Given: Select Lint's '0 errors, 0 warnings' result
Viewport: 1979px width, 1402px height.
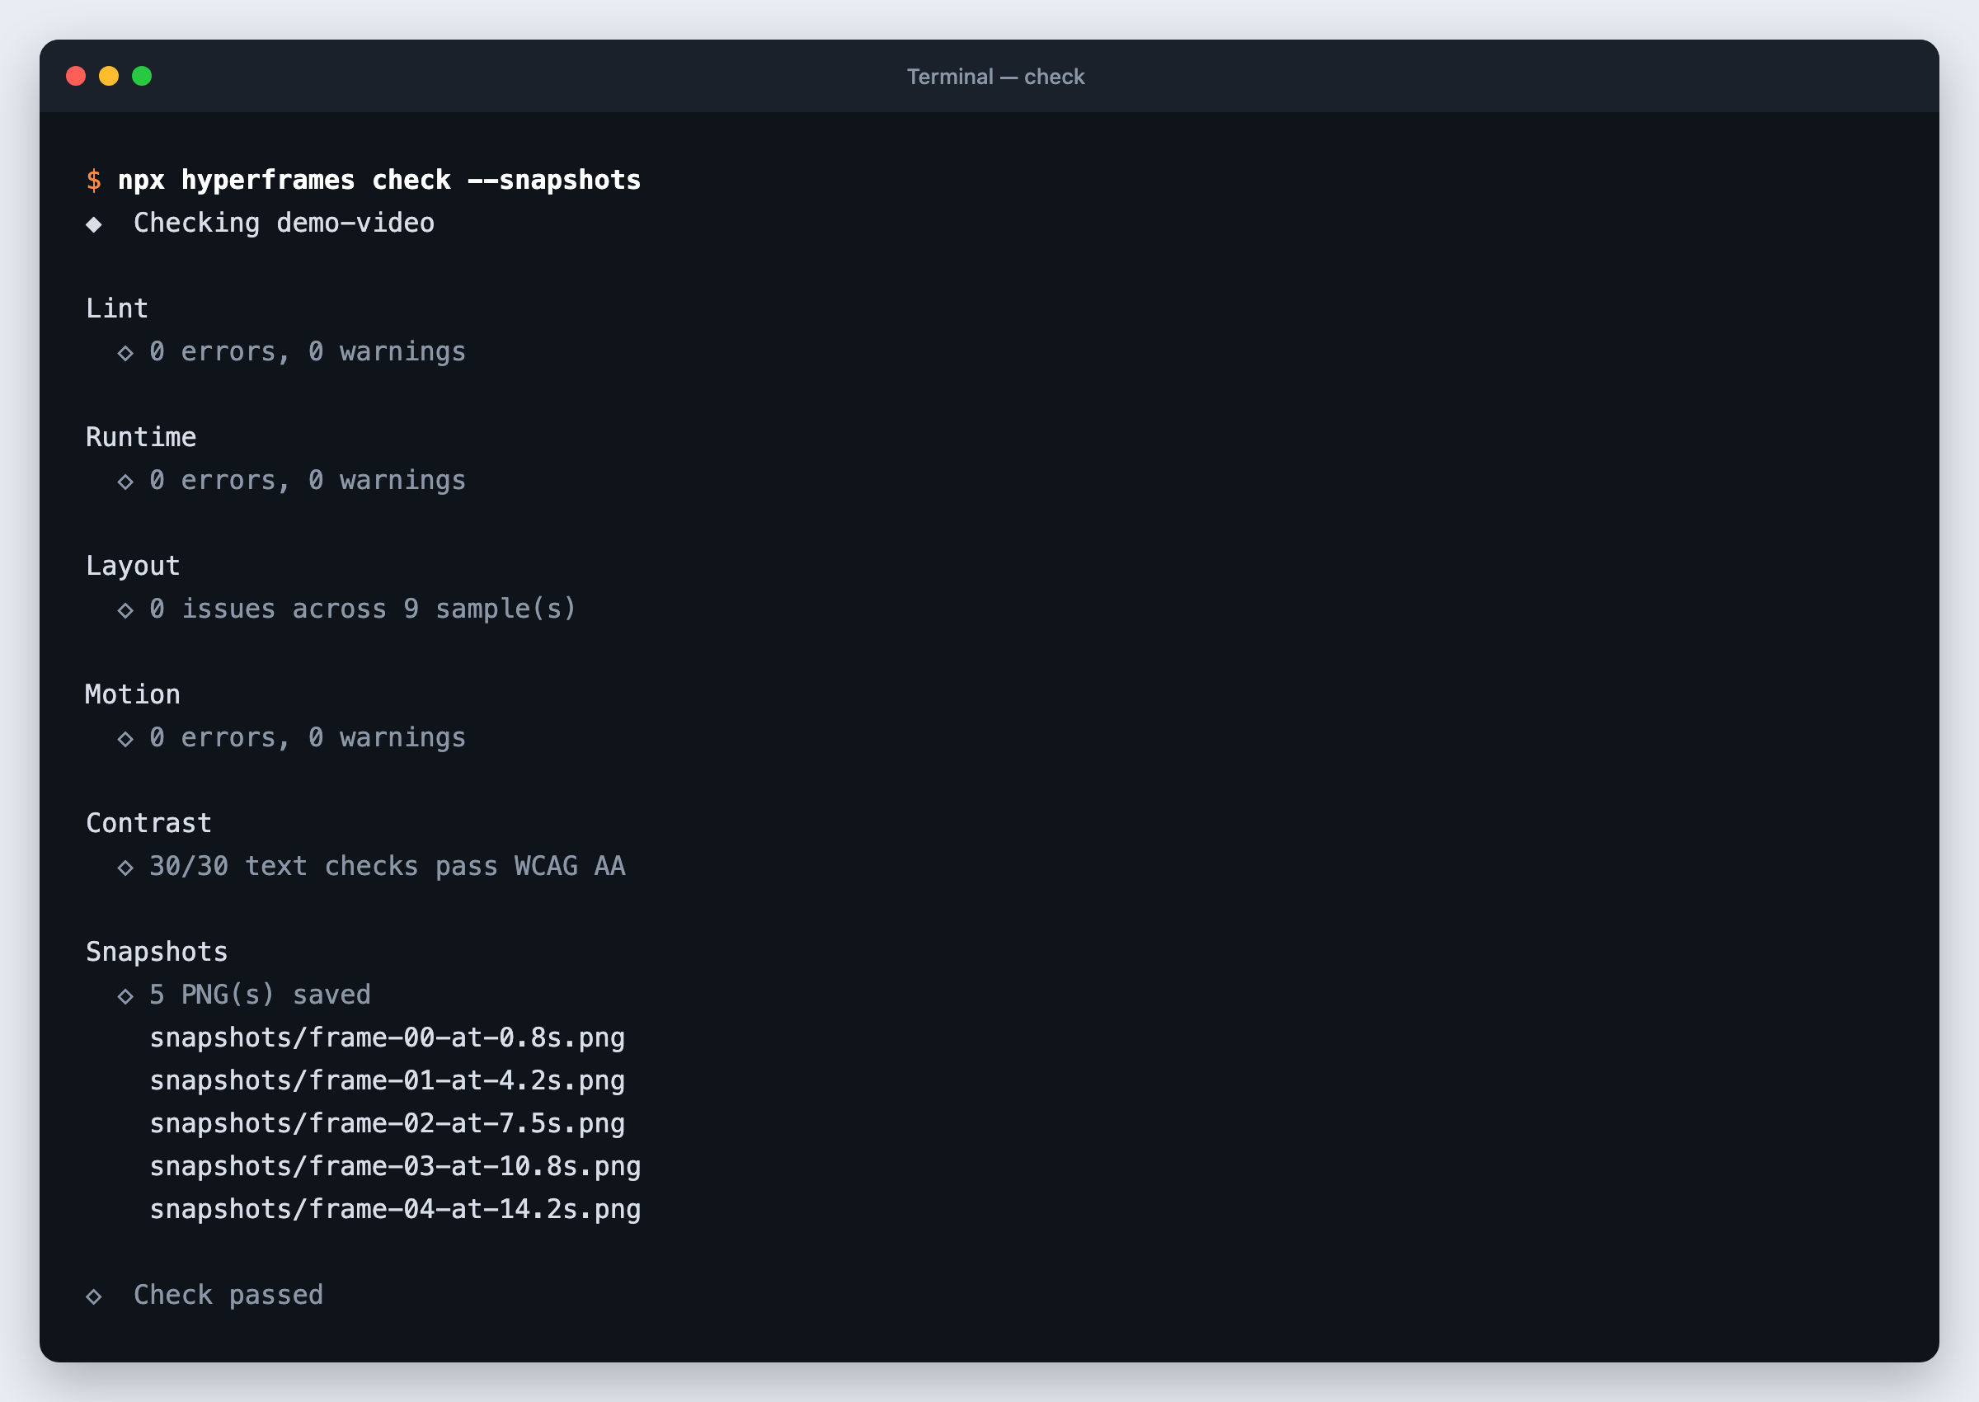Looking at the screenshot, I should pos(308,351).
